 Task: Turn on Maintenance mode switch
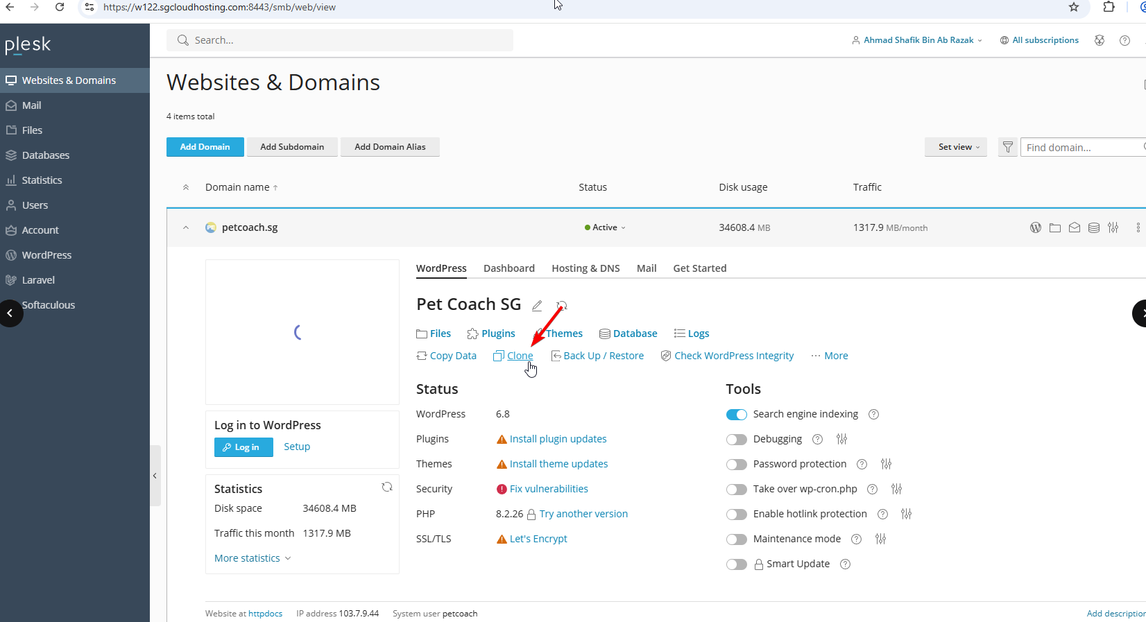pyautogui.click(x=736, y=539)
